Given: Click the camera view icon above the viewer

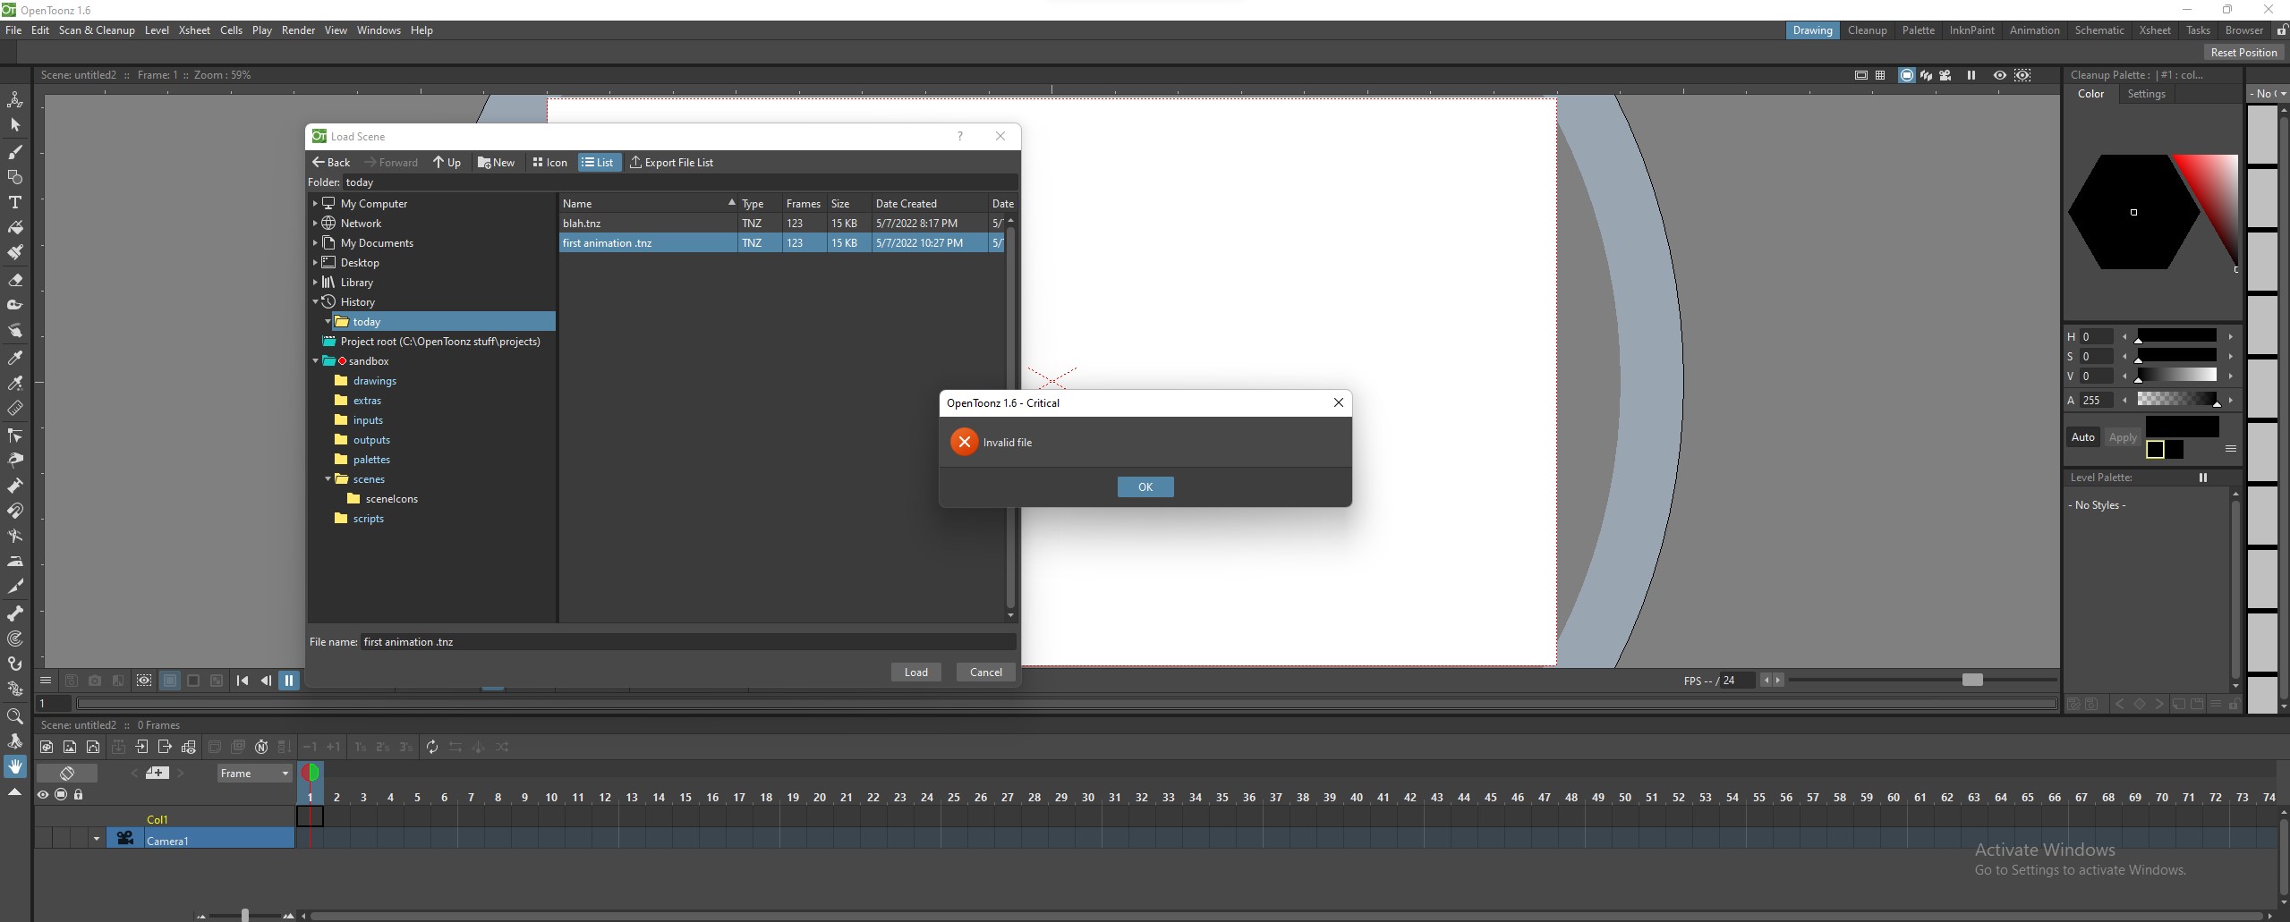Looking at the screenshot, I should [x=1944, y=75].
